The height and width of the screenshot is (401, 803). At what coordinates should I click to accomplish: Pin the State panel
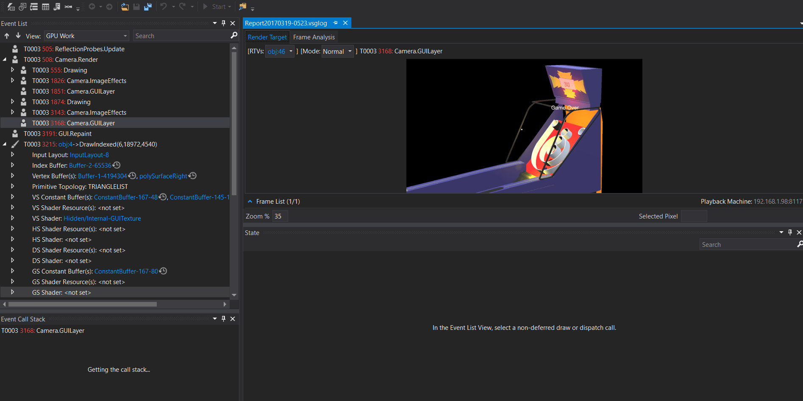point(789,232)
